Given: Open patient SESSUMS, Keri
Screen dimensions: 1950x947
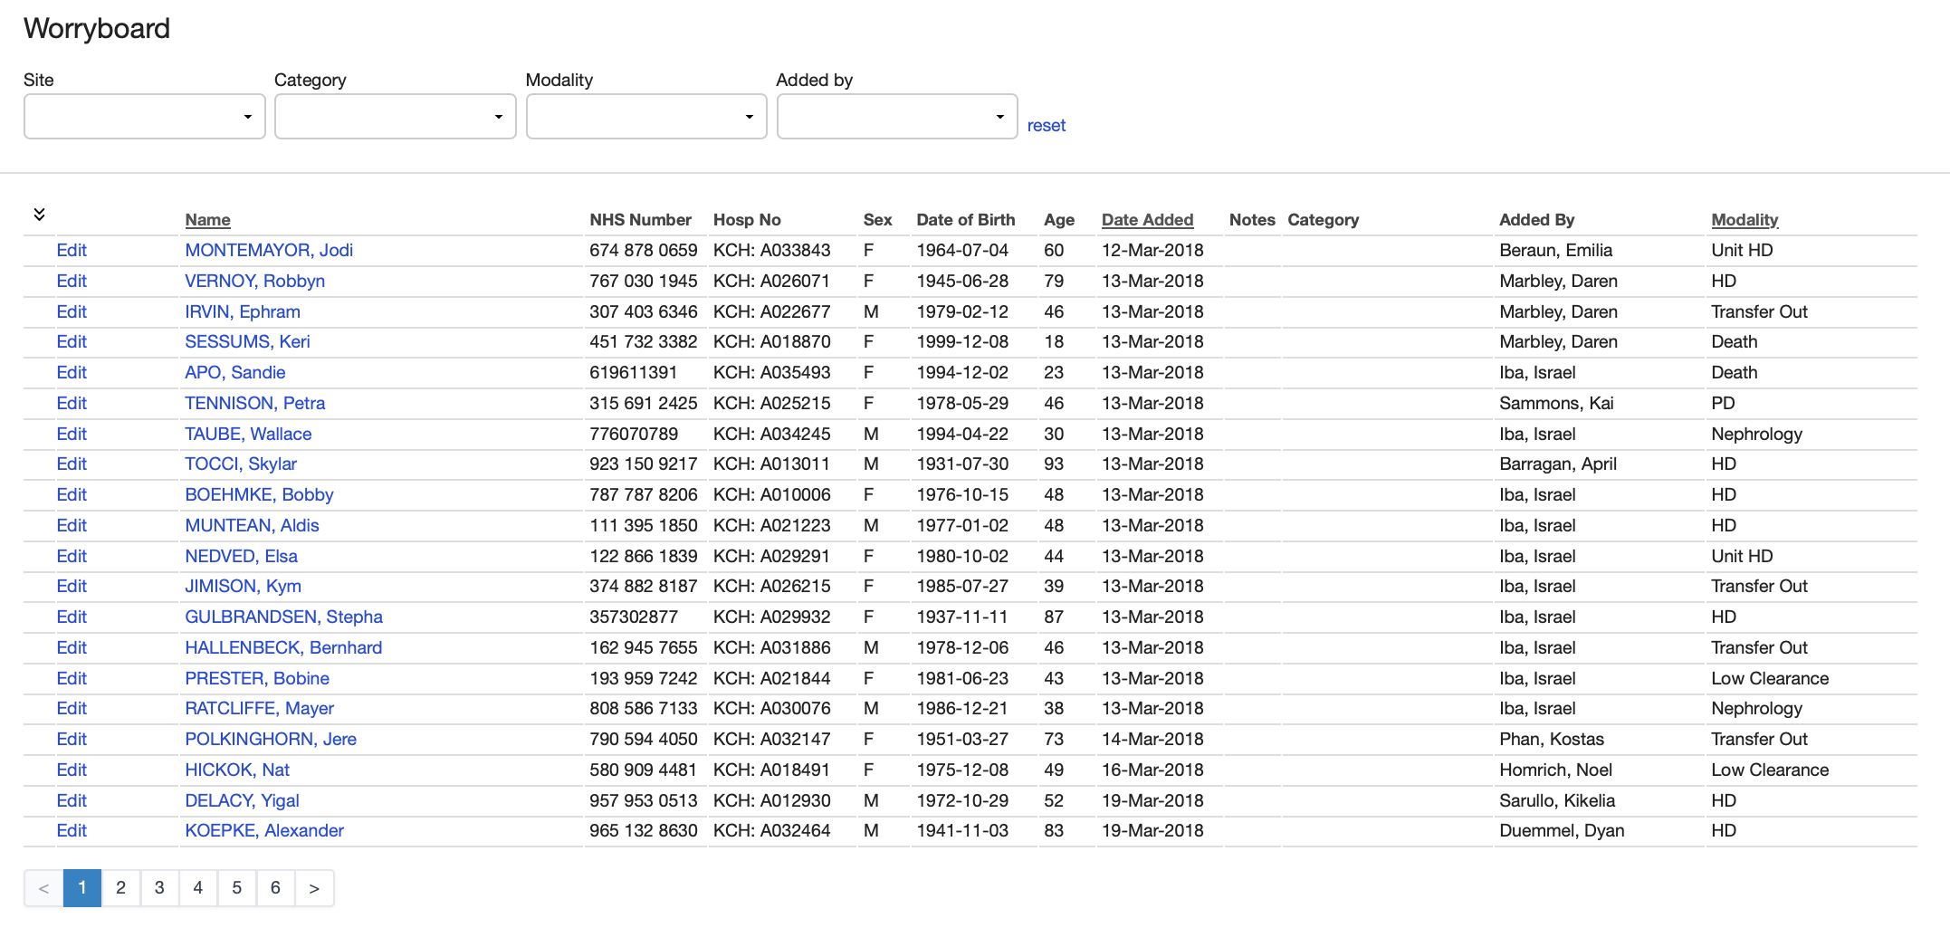Looking at the screenshot, I should point(247,342).
